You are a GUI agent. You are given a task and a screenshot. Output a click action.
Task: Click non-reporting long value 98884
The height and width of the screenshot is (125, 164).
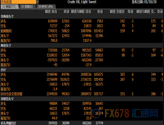tap(53, 103)
